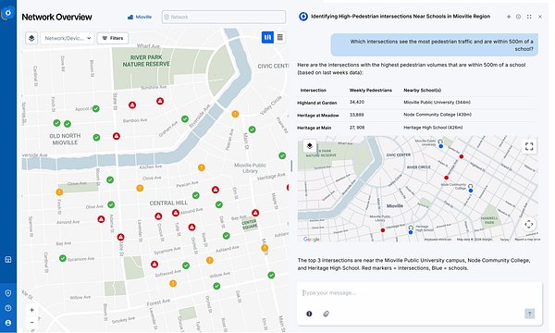
Task: Expand the chat panel to fullscreen
Action: coord(529,17)
